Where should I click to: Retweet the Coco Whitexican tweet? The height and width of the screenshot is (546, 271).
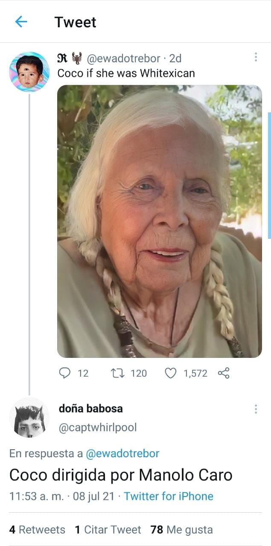[x=115, y=373]
